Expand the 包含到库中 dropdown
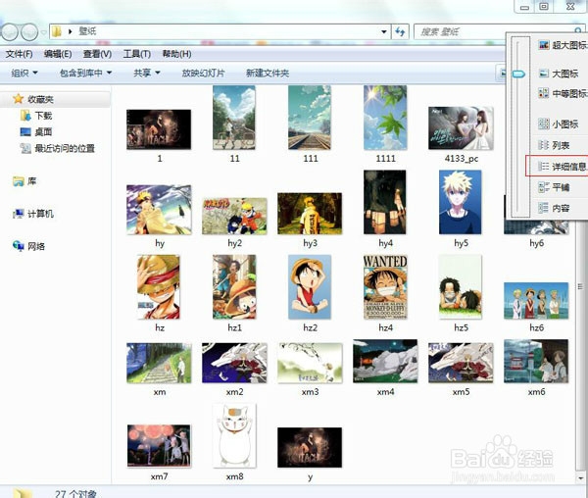588x498 pixels. (x=86, y=73)
